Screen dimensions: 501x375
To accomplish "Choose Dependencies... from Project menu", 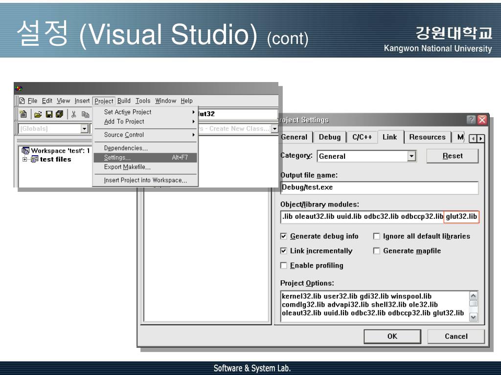I will pos(146,148).
